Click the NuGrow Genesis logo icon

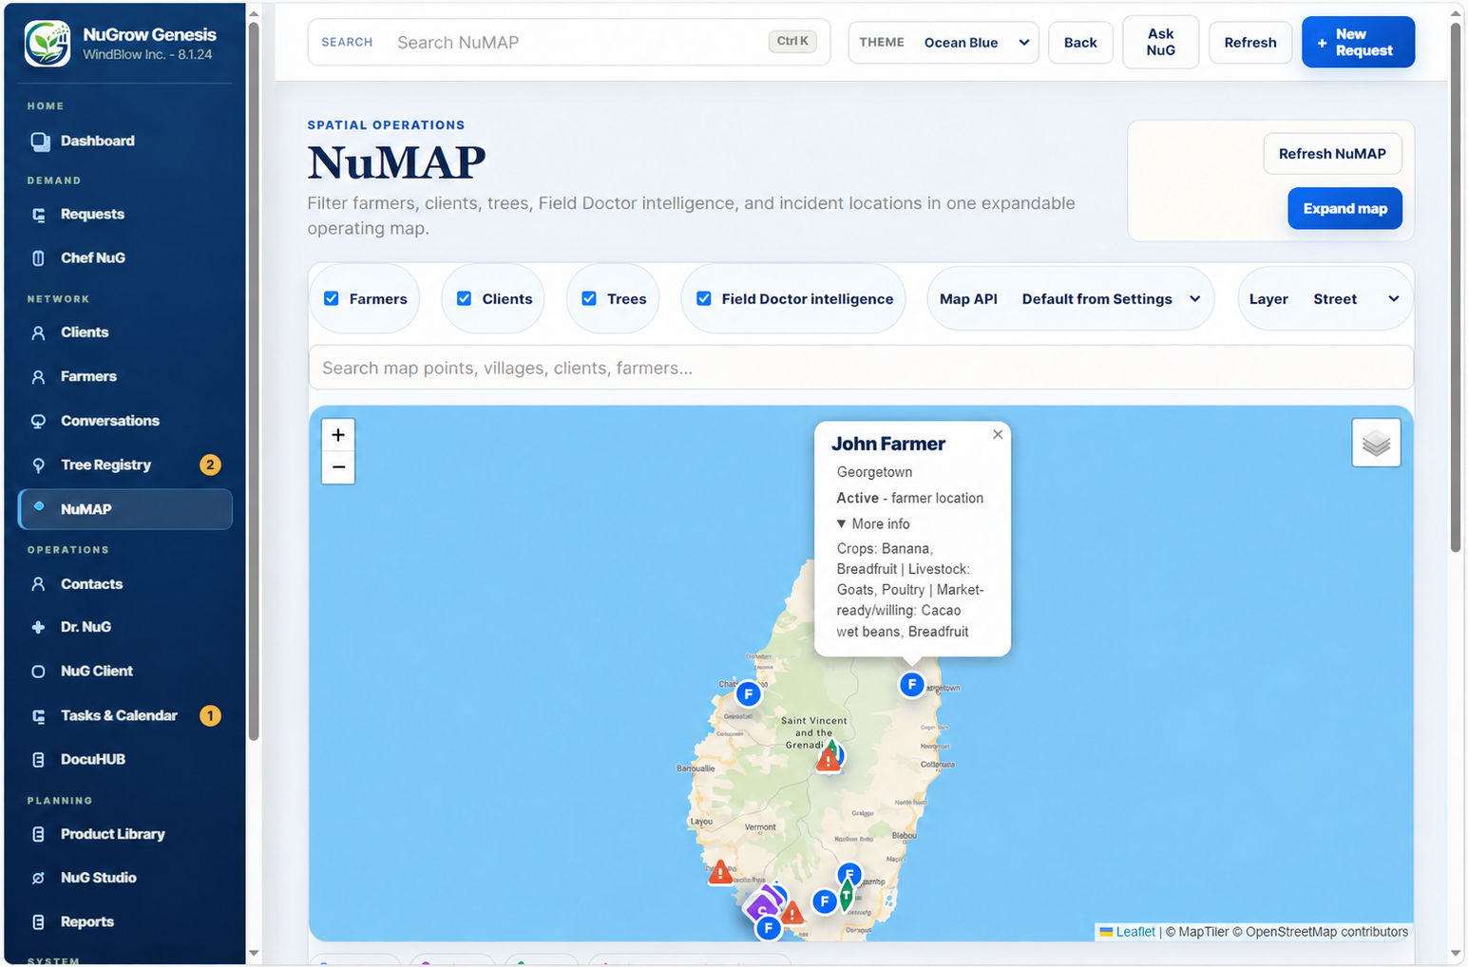[x=48, y=44]
